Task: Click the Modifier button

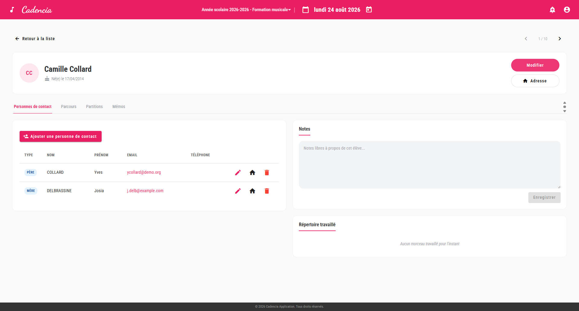Action: pyautogui.click(x=535, y=65)
